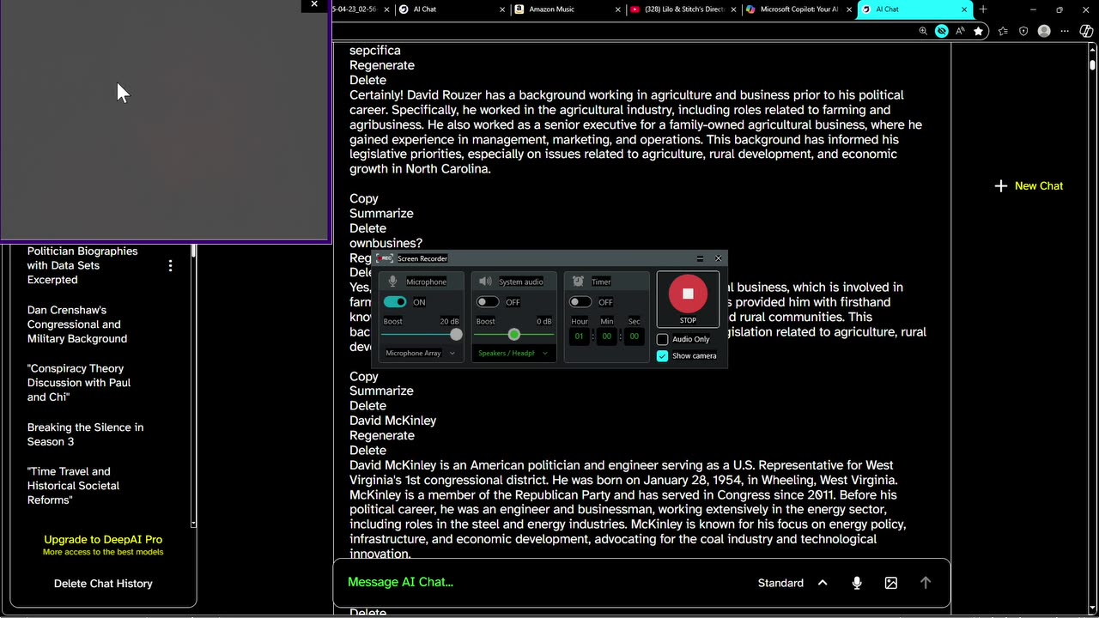Open the browser profile avatar
Viewport: 1099px width, 618px height.
(x=1044, y=31)
